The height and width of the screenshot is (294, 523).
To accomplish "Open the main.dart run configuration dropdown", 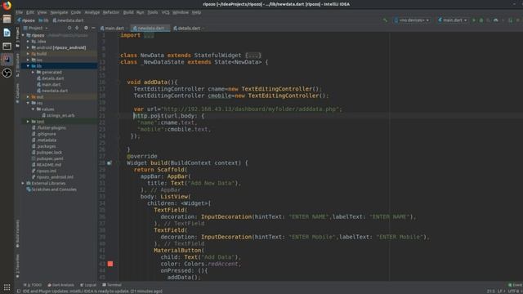I will click(453, 20).
